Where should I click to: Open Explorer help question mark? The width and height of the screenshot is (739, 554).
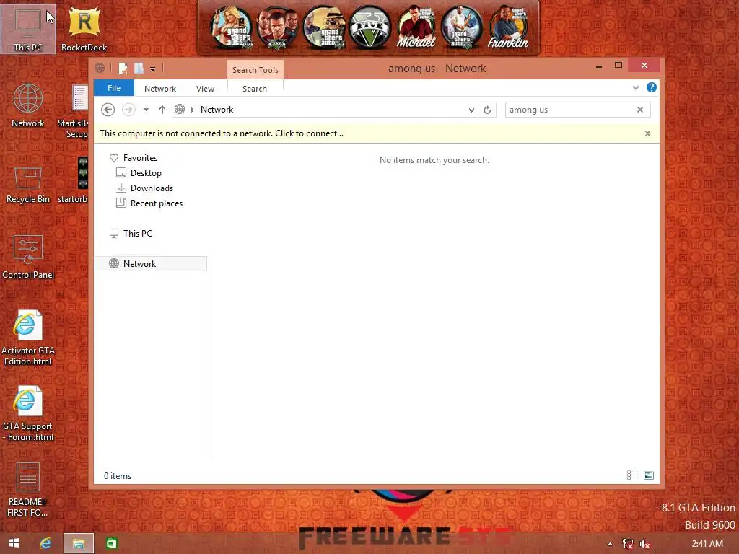(652, 87)
